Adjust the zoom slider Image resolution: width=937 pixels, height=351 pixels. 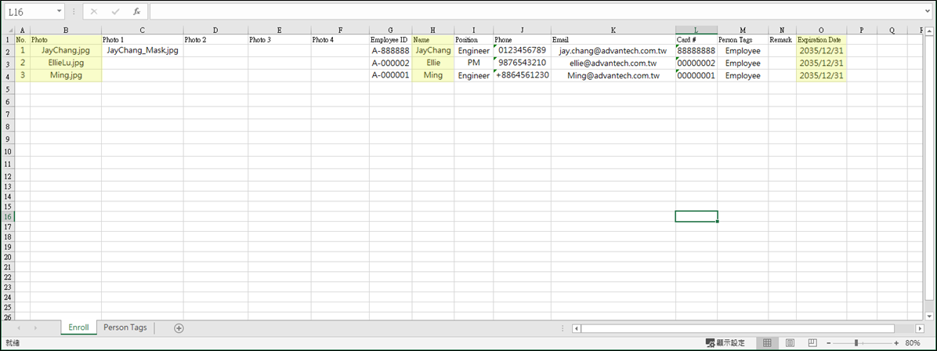click(x=857, y=342)
